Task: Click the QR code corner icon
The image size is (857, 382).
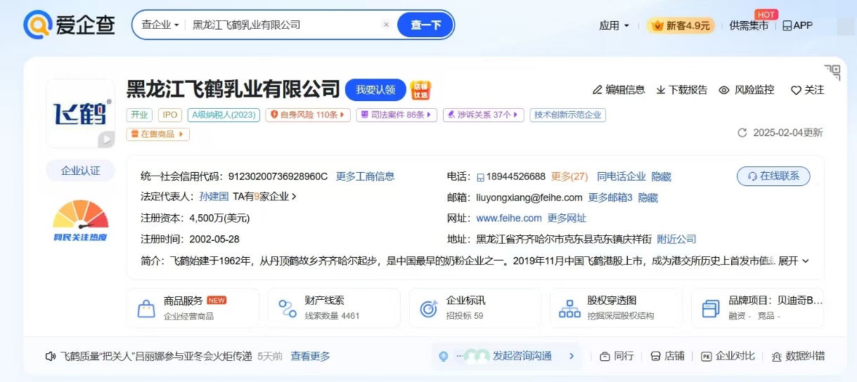Action: [x=832, y=72]
